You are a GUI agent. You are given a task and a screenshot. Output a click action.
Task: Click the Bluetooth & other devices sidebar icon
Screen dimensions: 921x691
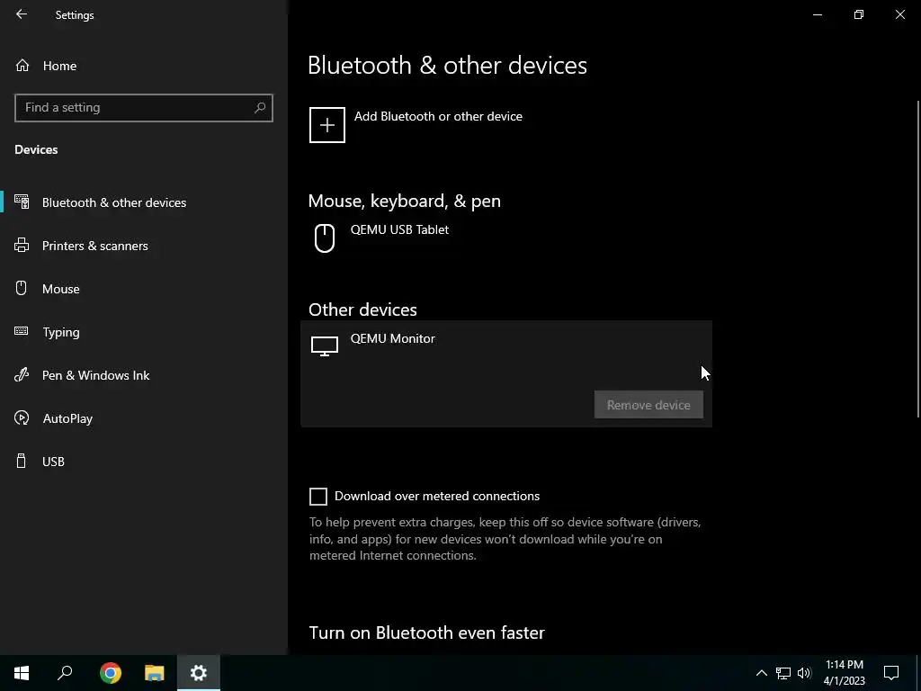click(x=22, y=202)
